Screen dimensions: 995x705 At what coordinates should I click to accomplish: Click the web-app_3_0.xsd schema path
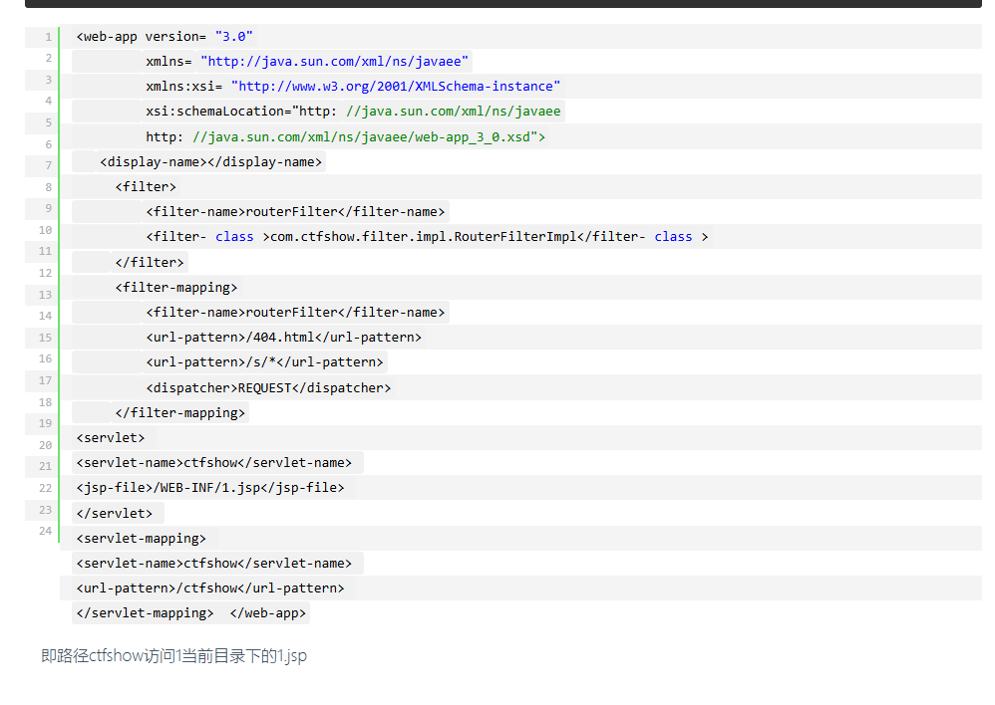point(369,137)
